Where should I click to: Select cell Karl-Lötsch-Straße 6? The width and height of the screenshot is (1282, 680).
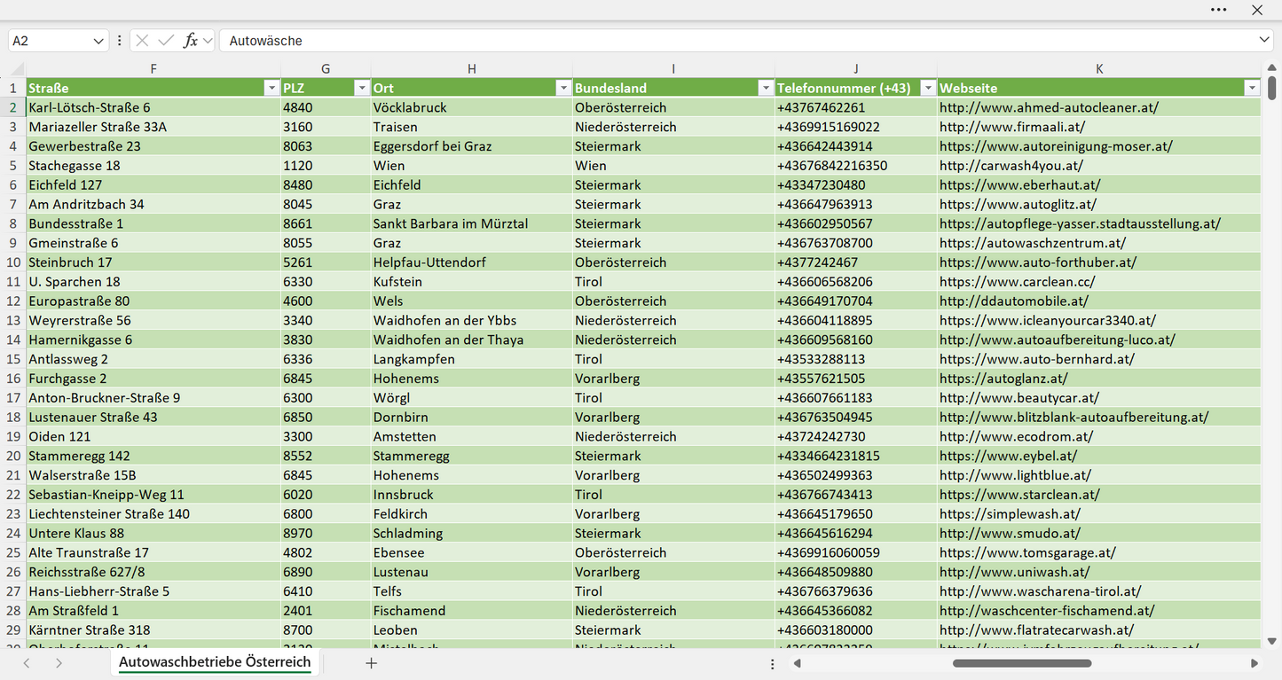[x=153, y=107]
